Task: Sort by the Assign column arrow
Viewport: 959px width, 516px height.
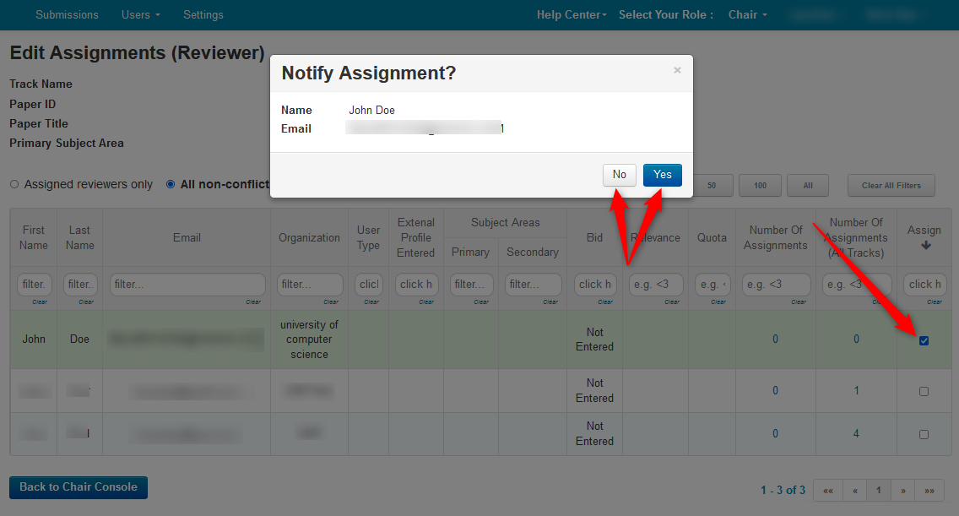Action: pos(926,246)
